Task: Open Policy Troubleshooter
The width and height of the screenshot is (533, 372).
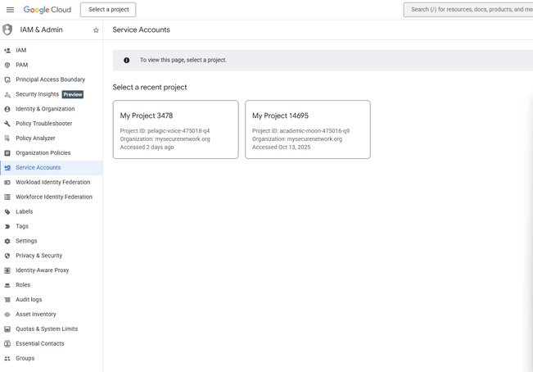Action: [x=52, y=124]
